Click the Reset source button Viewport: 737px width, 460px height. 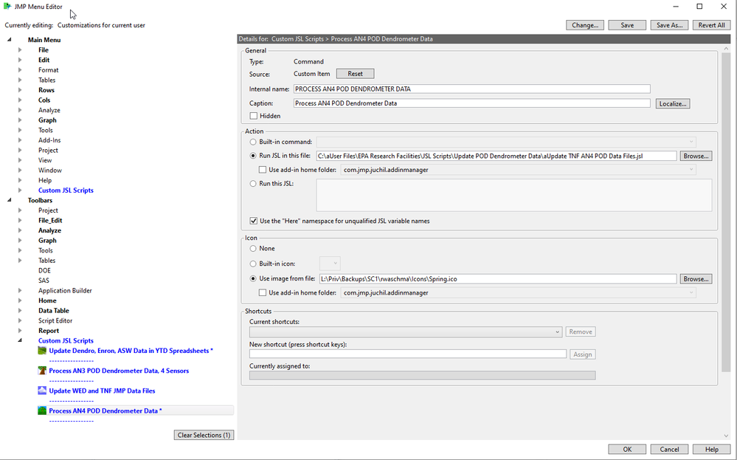(356, 74)
